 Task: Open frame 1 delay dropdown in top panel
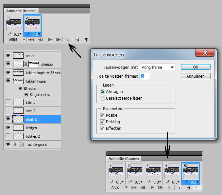tap(21, 34)
